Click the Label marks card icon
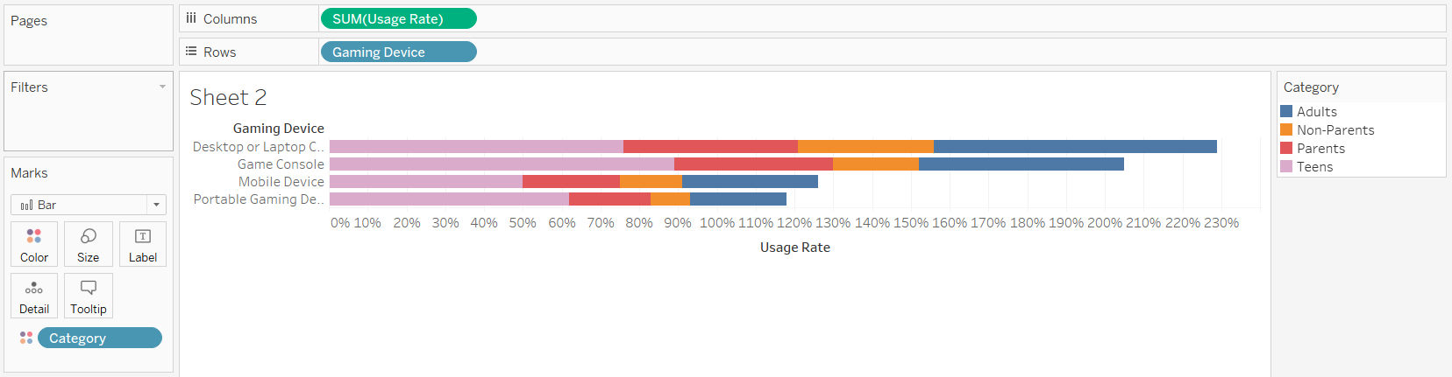This screenshot has width=1452, height=377. (x=143, y=236)
